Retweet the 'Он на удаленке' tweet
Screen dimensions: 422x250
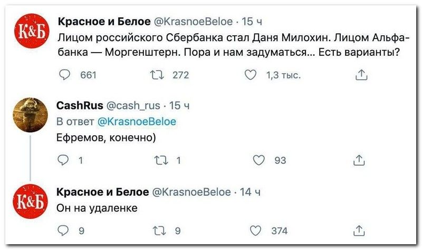(x=156, y=230)
